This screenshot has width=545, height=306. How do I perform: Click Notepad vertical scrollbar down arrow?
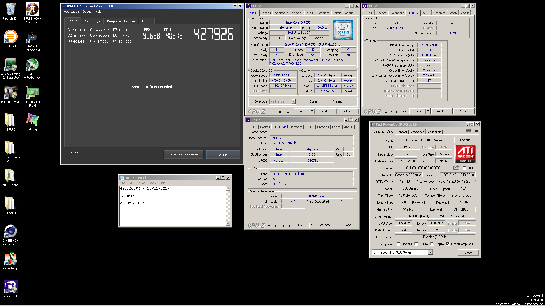(x=228, y=224)
